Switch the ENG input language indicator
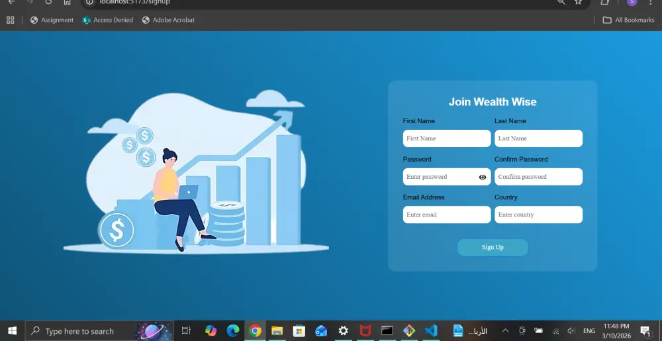The width and height of the screenshot is (662, 341). (589, 331)
